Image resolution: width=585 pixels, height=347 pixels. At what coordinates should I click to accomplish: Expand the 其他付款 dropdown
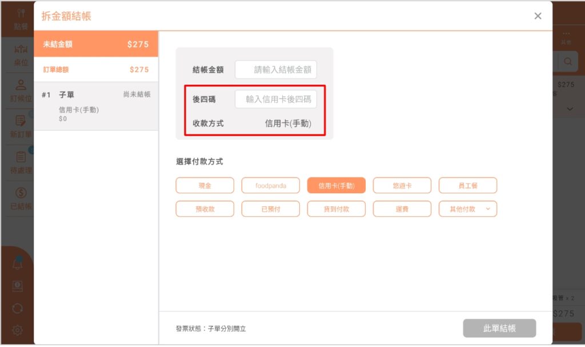pos(467,209)
